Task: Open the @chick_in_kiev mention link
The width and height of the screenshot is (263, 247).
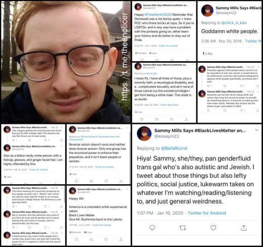Action: point(234,23)
